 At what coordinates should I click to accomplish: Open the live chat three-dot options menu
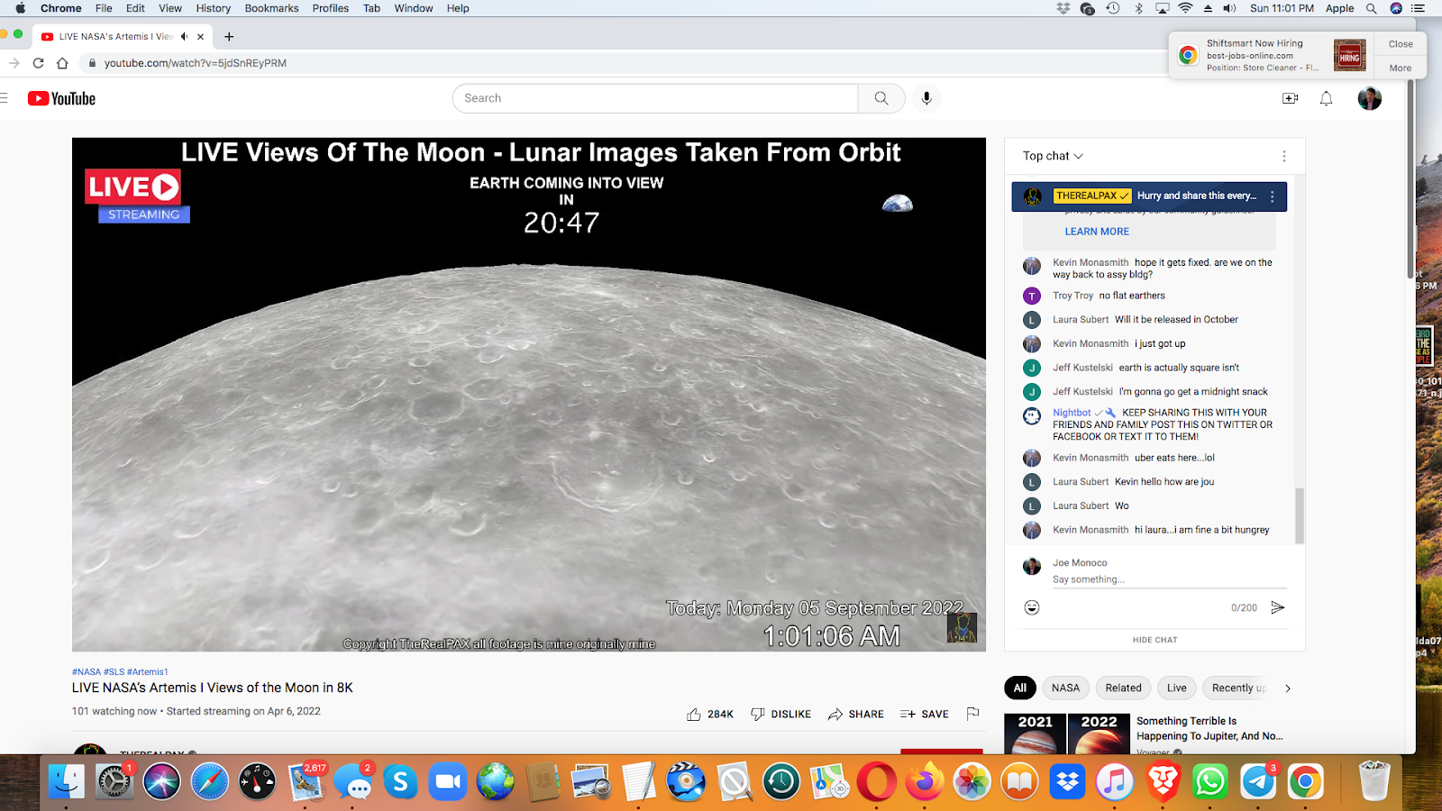coord(1284,156)
